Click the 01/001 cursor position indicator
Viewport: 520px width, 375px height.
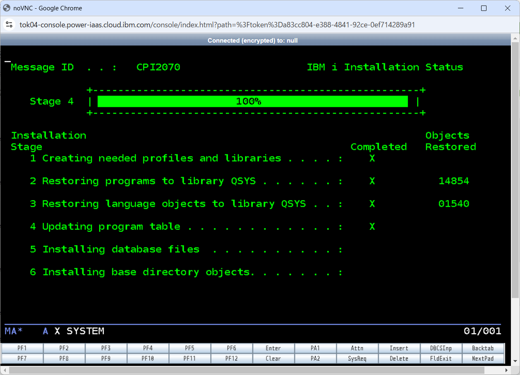pyautogui.click(x=482, y=331)
